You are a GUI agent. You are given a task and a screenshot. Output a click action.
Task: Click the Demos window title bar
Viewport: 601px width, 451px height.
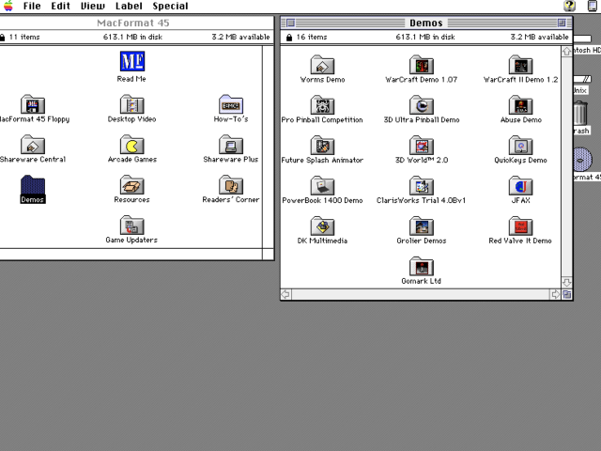coord(426,23)
